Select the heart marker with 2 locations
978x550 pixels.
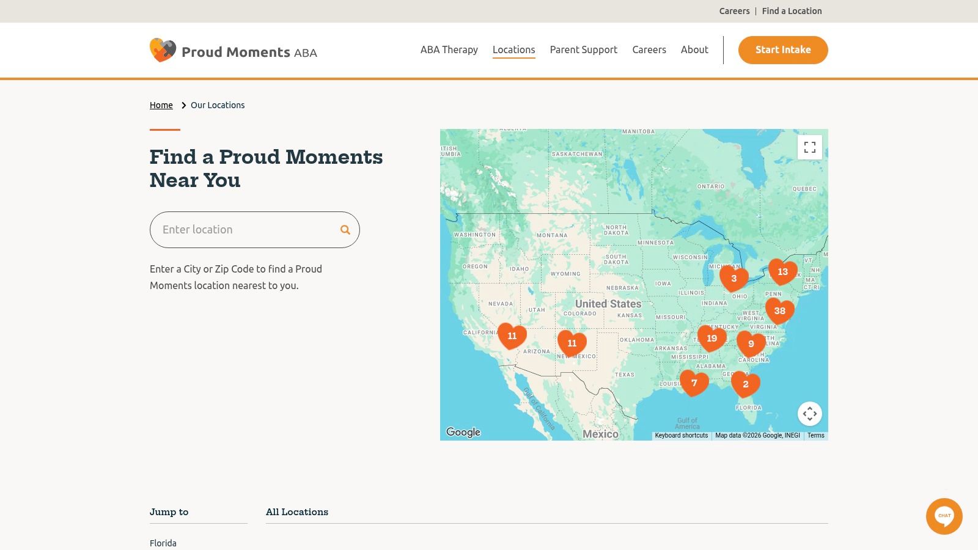pyautogui.click(x=746, y=384)
